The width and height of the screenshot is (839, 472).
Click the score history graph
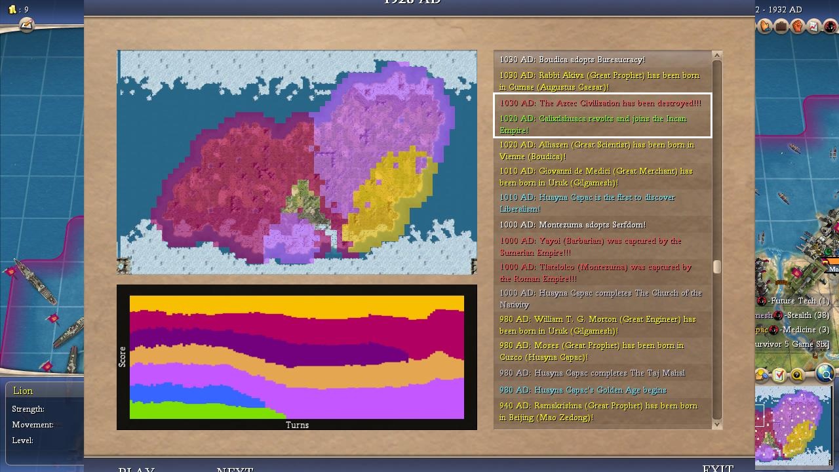tap(297, 357)
